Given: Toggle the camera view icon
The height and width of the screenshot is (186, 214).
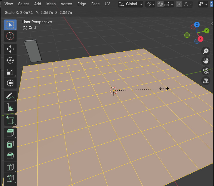Looking at the screenshot, I should [206, 71].
